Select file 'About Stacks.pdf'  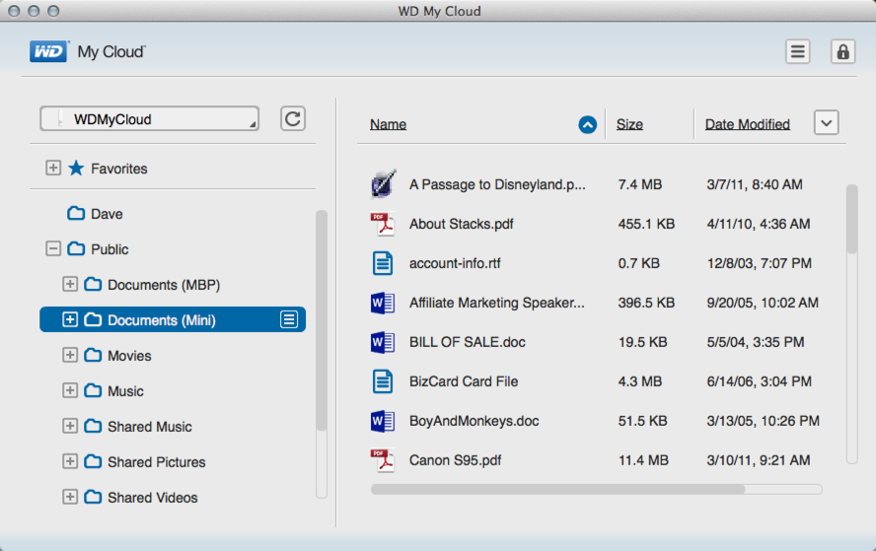coord(461,224)
